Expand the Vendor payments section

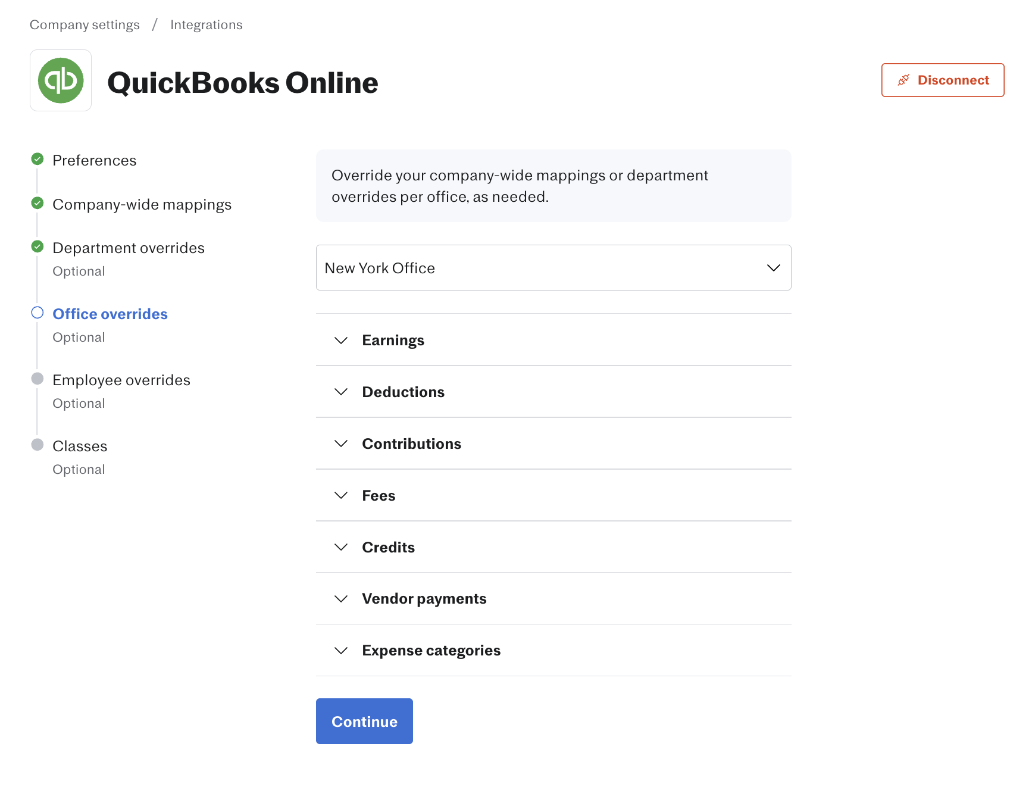click(553, 598)
